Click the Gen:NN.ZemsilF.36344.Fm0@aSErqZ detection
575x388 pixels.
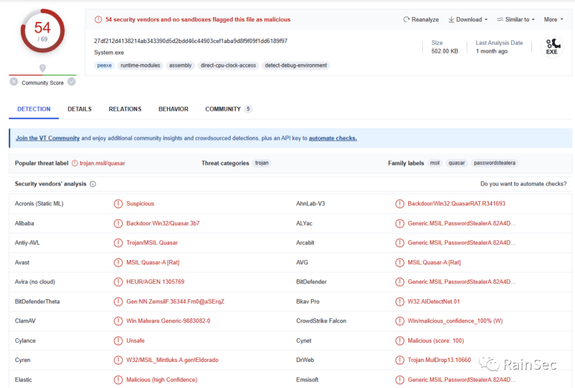[175, 301]
